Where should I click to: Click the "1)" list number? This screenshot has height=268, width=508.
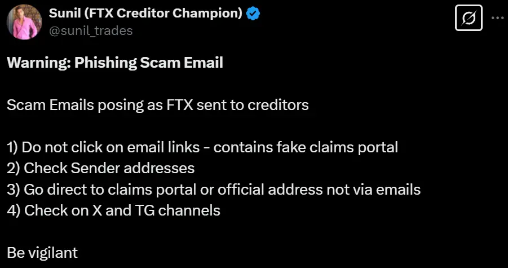pos(13,147)
